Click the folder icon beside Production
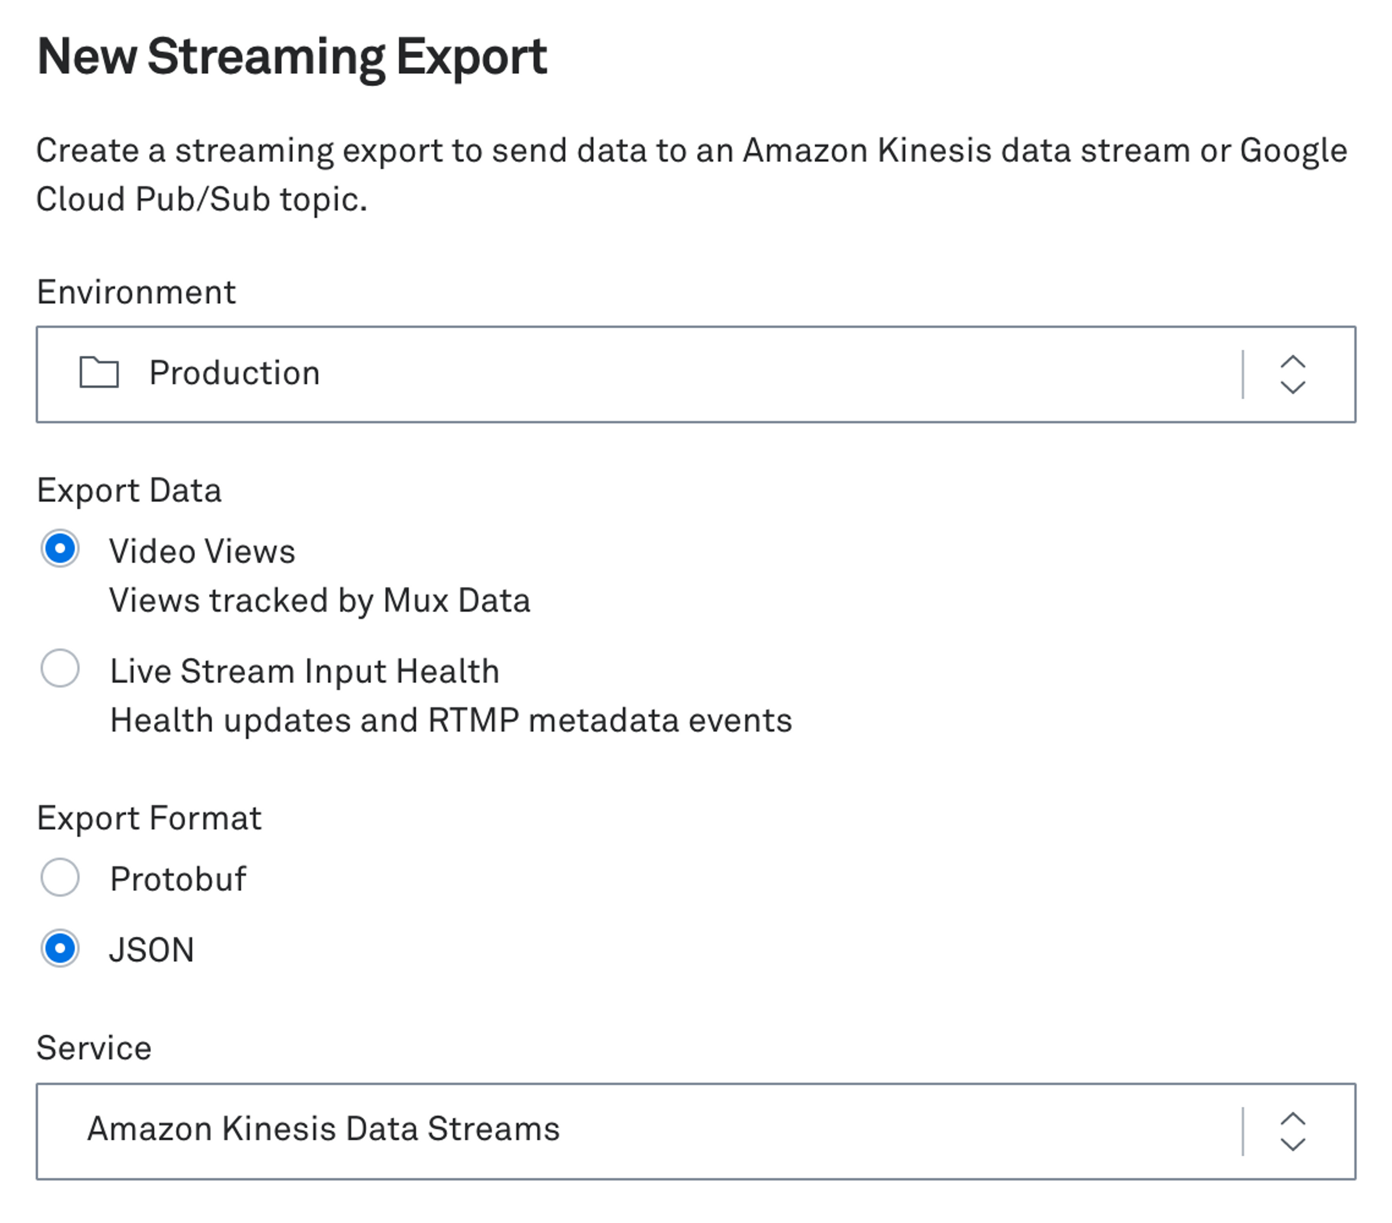The image size is (1392, 1223). [99, 373]
